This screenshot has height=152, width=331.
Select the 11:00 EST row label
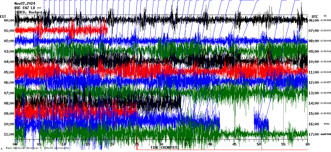[x=9, y=134]
